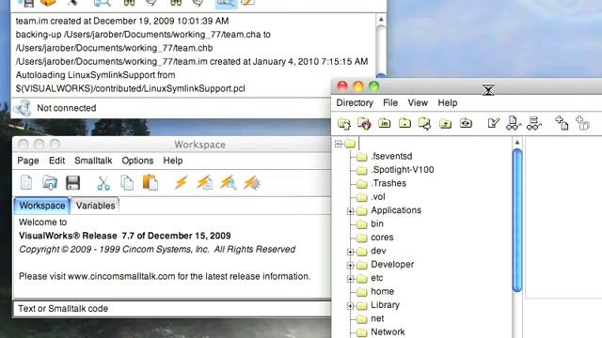Open the File menu in file browser
Viewport: 602px width, 338px height.
click(x=390, y=102)
